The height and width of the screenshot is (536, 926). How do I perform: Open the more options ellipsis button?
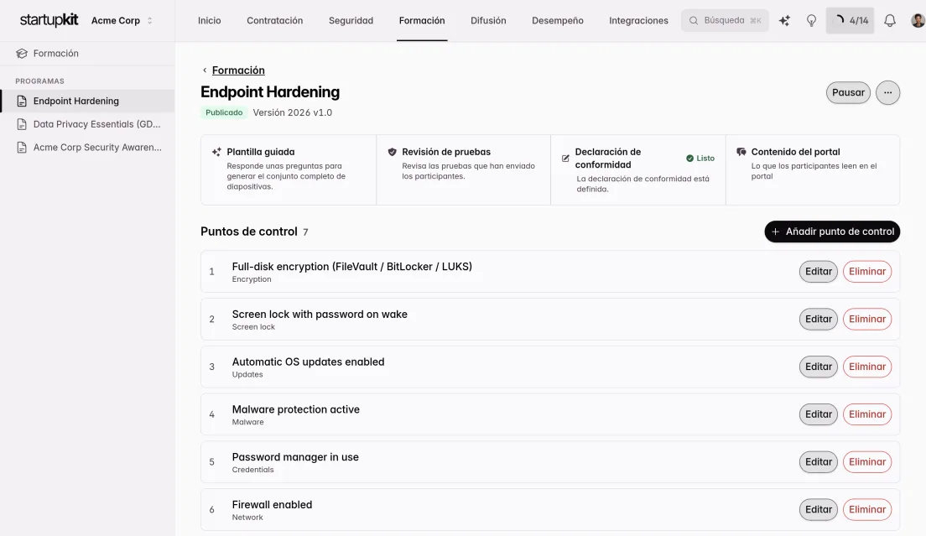[887, 92]
